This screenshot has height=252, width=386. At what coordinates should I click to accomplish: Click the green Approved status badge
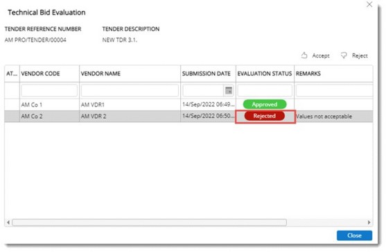pos(265,104)
